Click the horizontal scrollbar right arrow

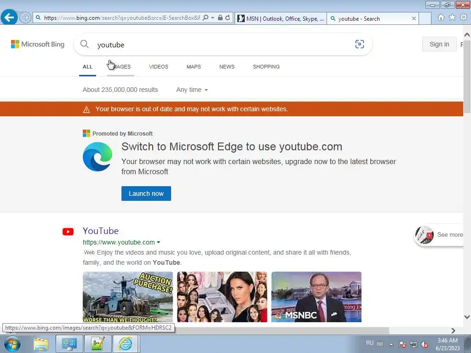coord(453,330)
